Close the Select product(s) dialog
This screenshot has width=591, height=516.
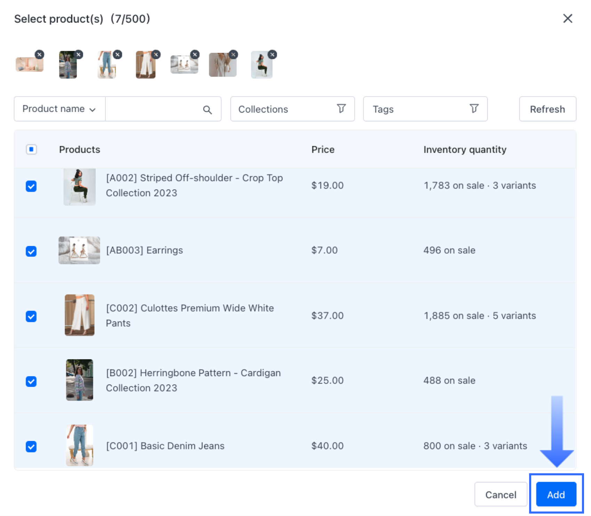pyautogui.click(x=567, y=18)
